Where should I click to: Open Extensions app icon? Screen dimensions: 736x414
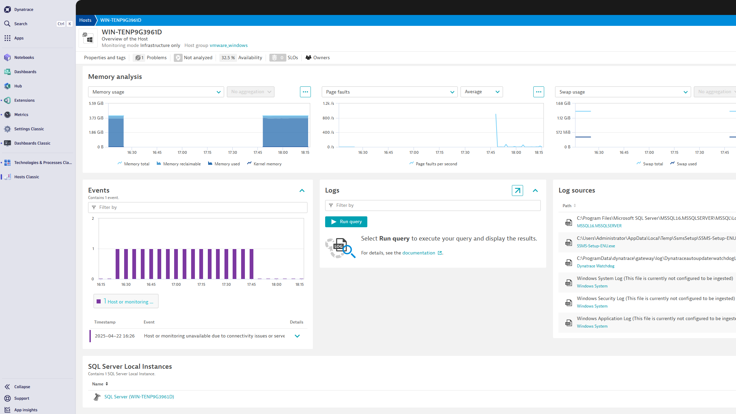pyautogui.click(x=7, y=100)
